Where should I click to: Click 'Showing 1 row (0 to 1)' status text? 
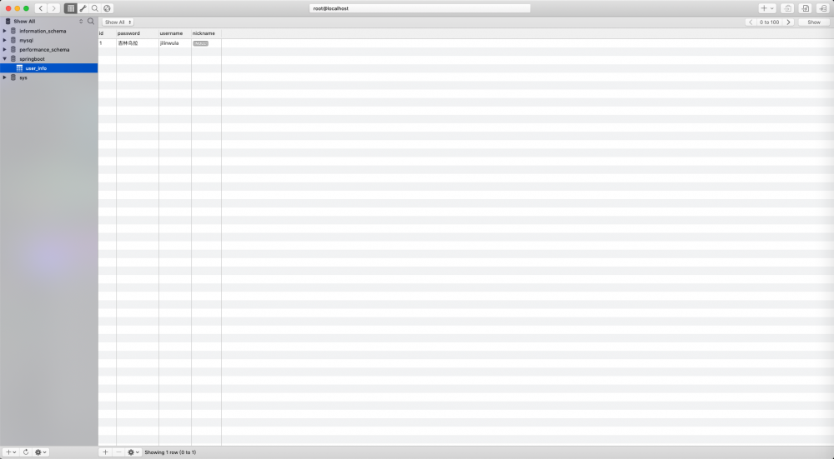[170, 452]
